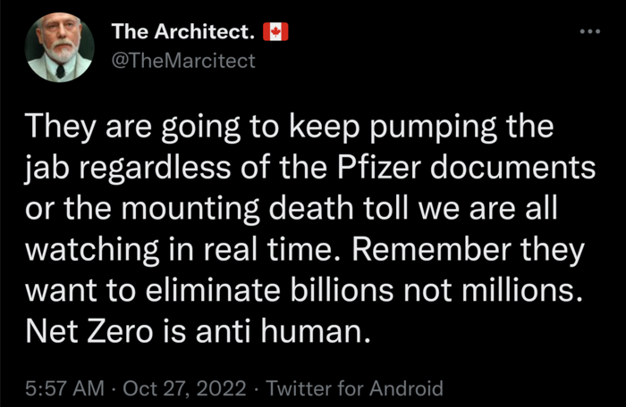Click the @TheMarcitect handle

pyautogui.click(x=182, y=60)
